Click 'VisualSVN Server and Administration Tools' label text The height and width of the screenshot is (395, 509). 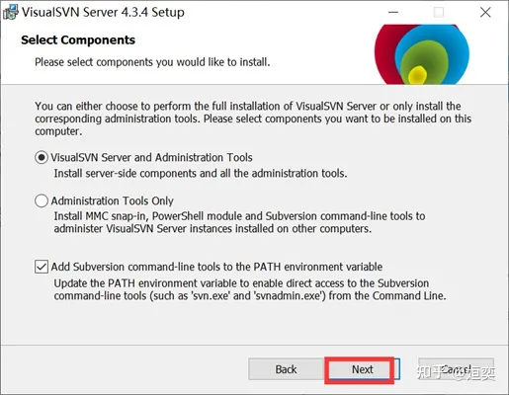[x=151, y=158]
